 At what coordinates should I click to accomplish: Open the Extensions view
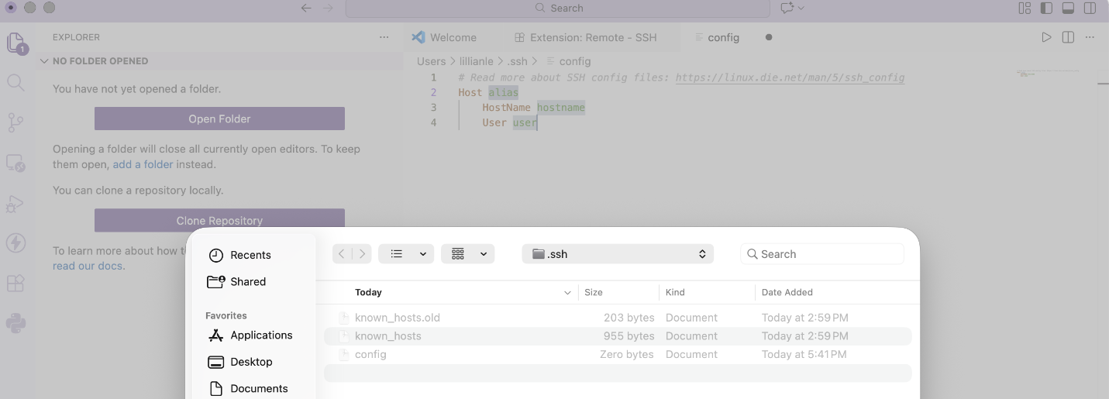pos(15,284)
